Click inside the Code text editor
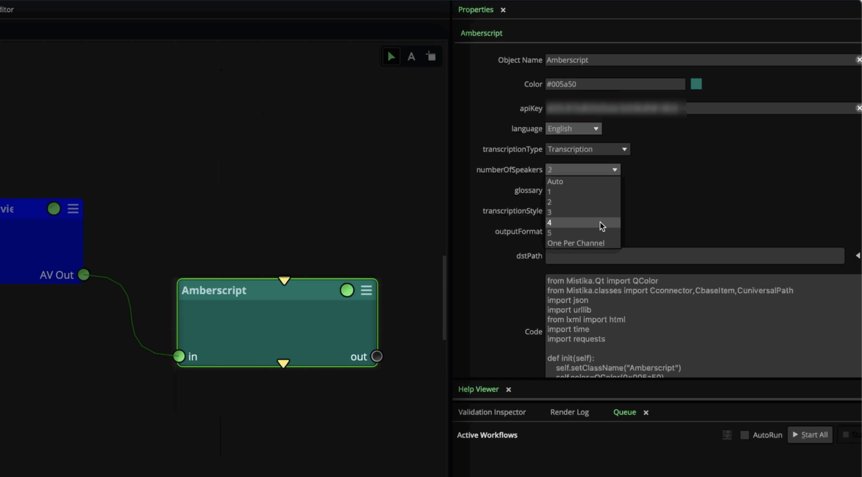This screenshot has width=862, height=477. (703, 326)
